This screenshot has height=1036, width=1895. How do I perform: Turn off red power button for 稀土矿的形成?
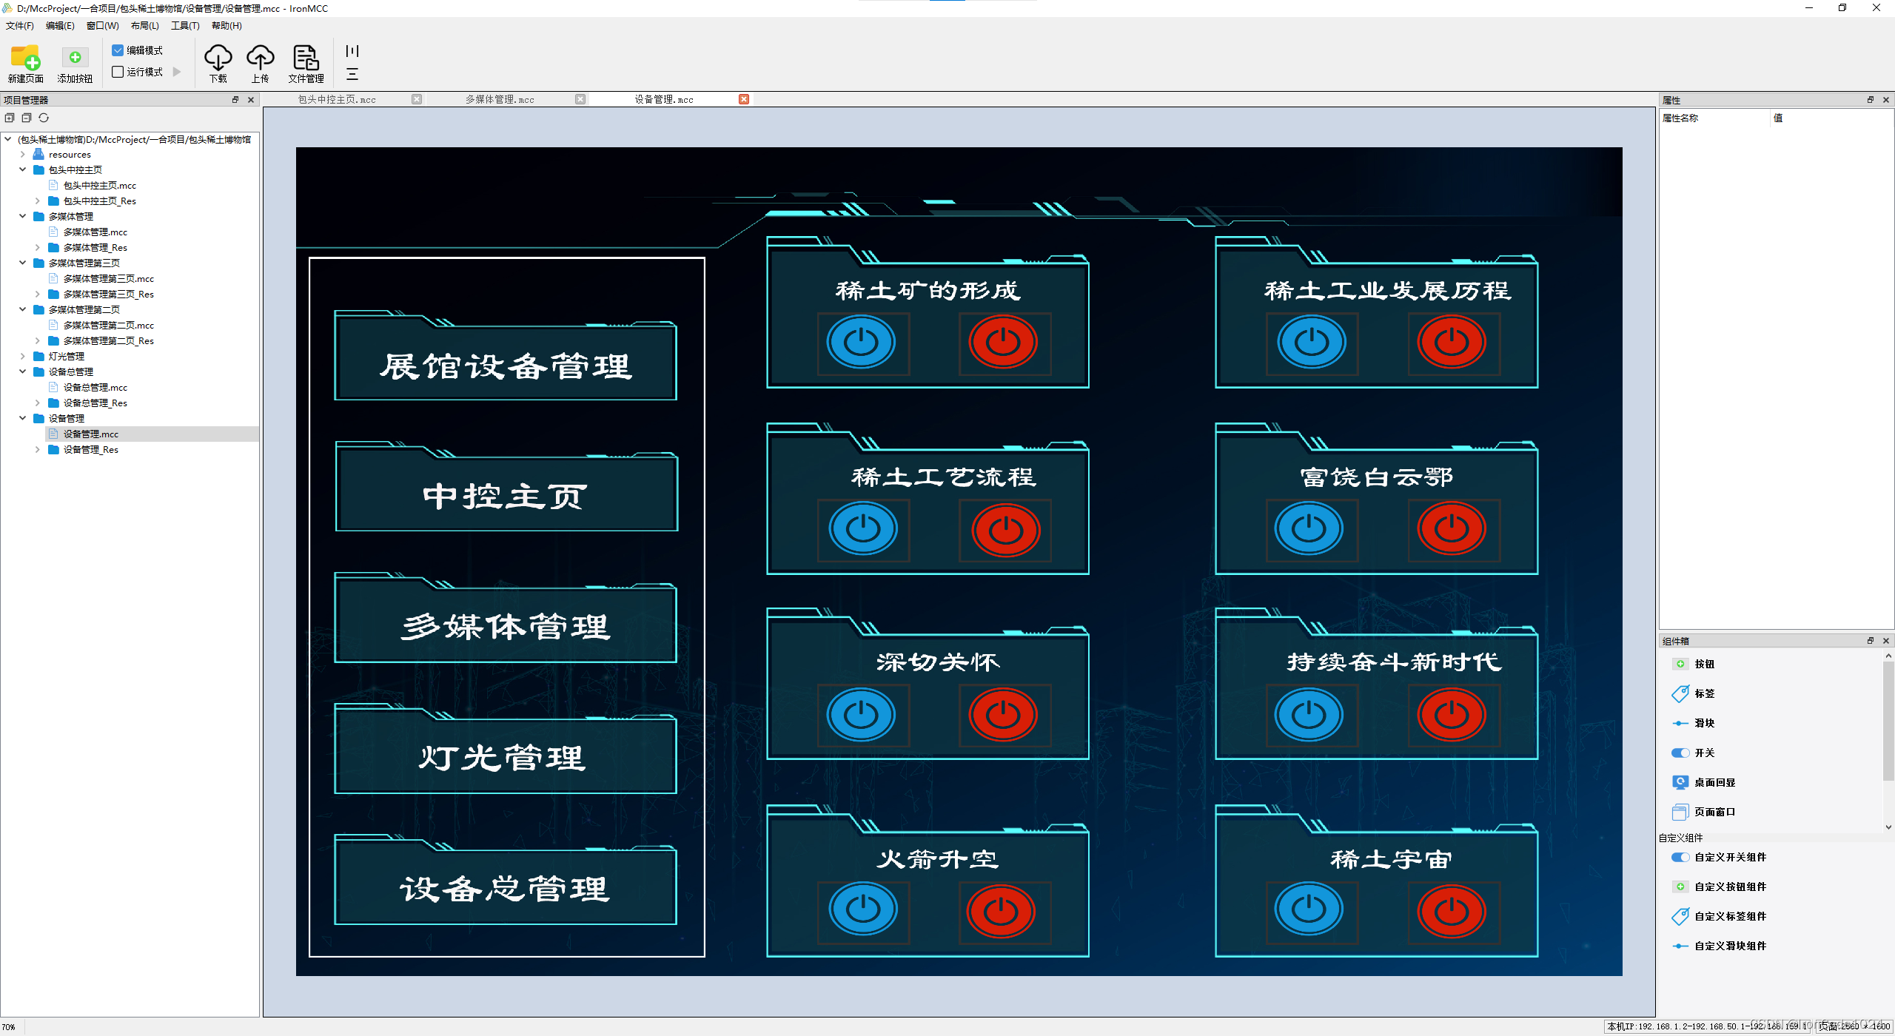(1003, 342)
